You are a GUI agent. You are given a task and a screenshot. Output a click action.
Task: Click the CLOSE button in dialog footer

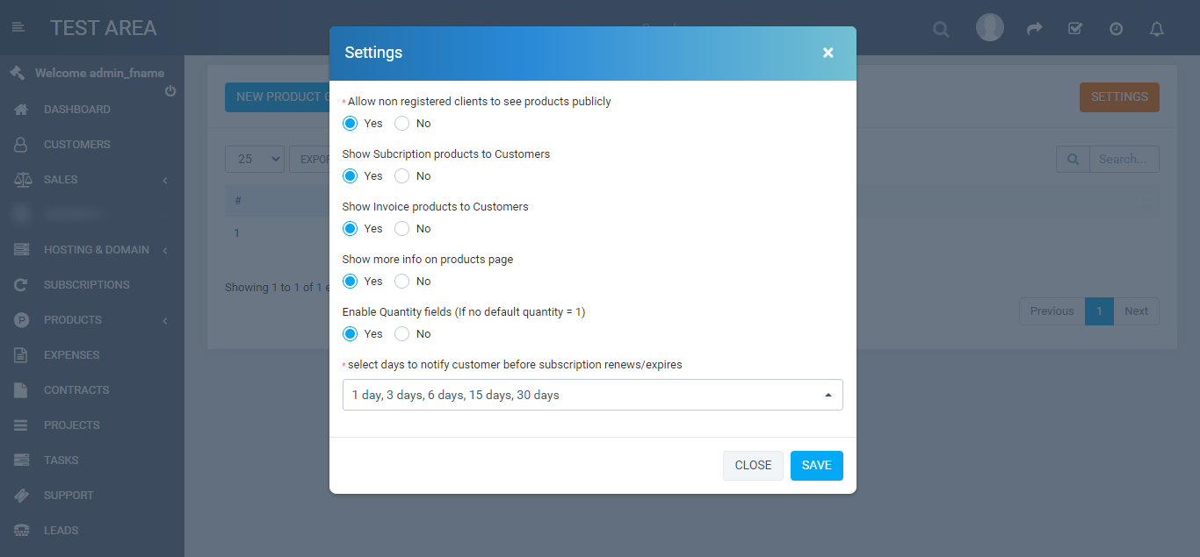pos(753,466)
